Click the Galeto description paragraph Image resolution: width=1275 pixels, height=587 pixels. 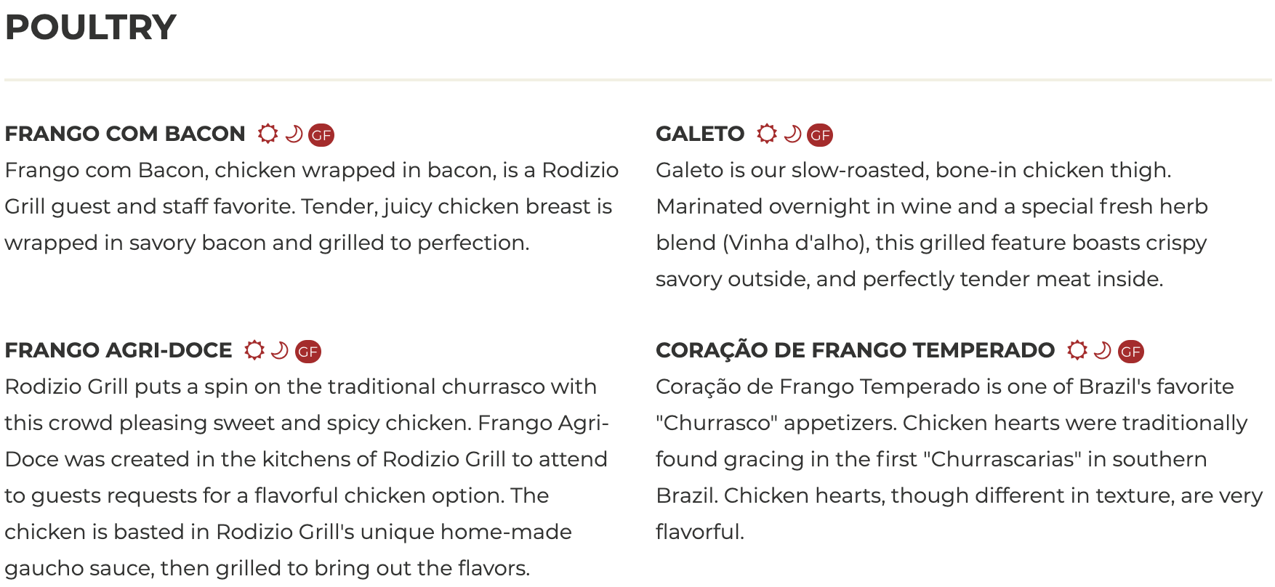coord(930,224)
